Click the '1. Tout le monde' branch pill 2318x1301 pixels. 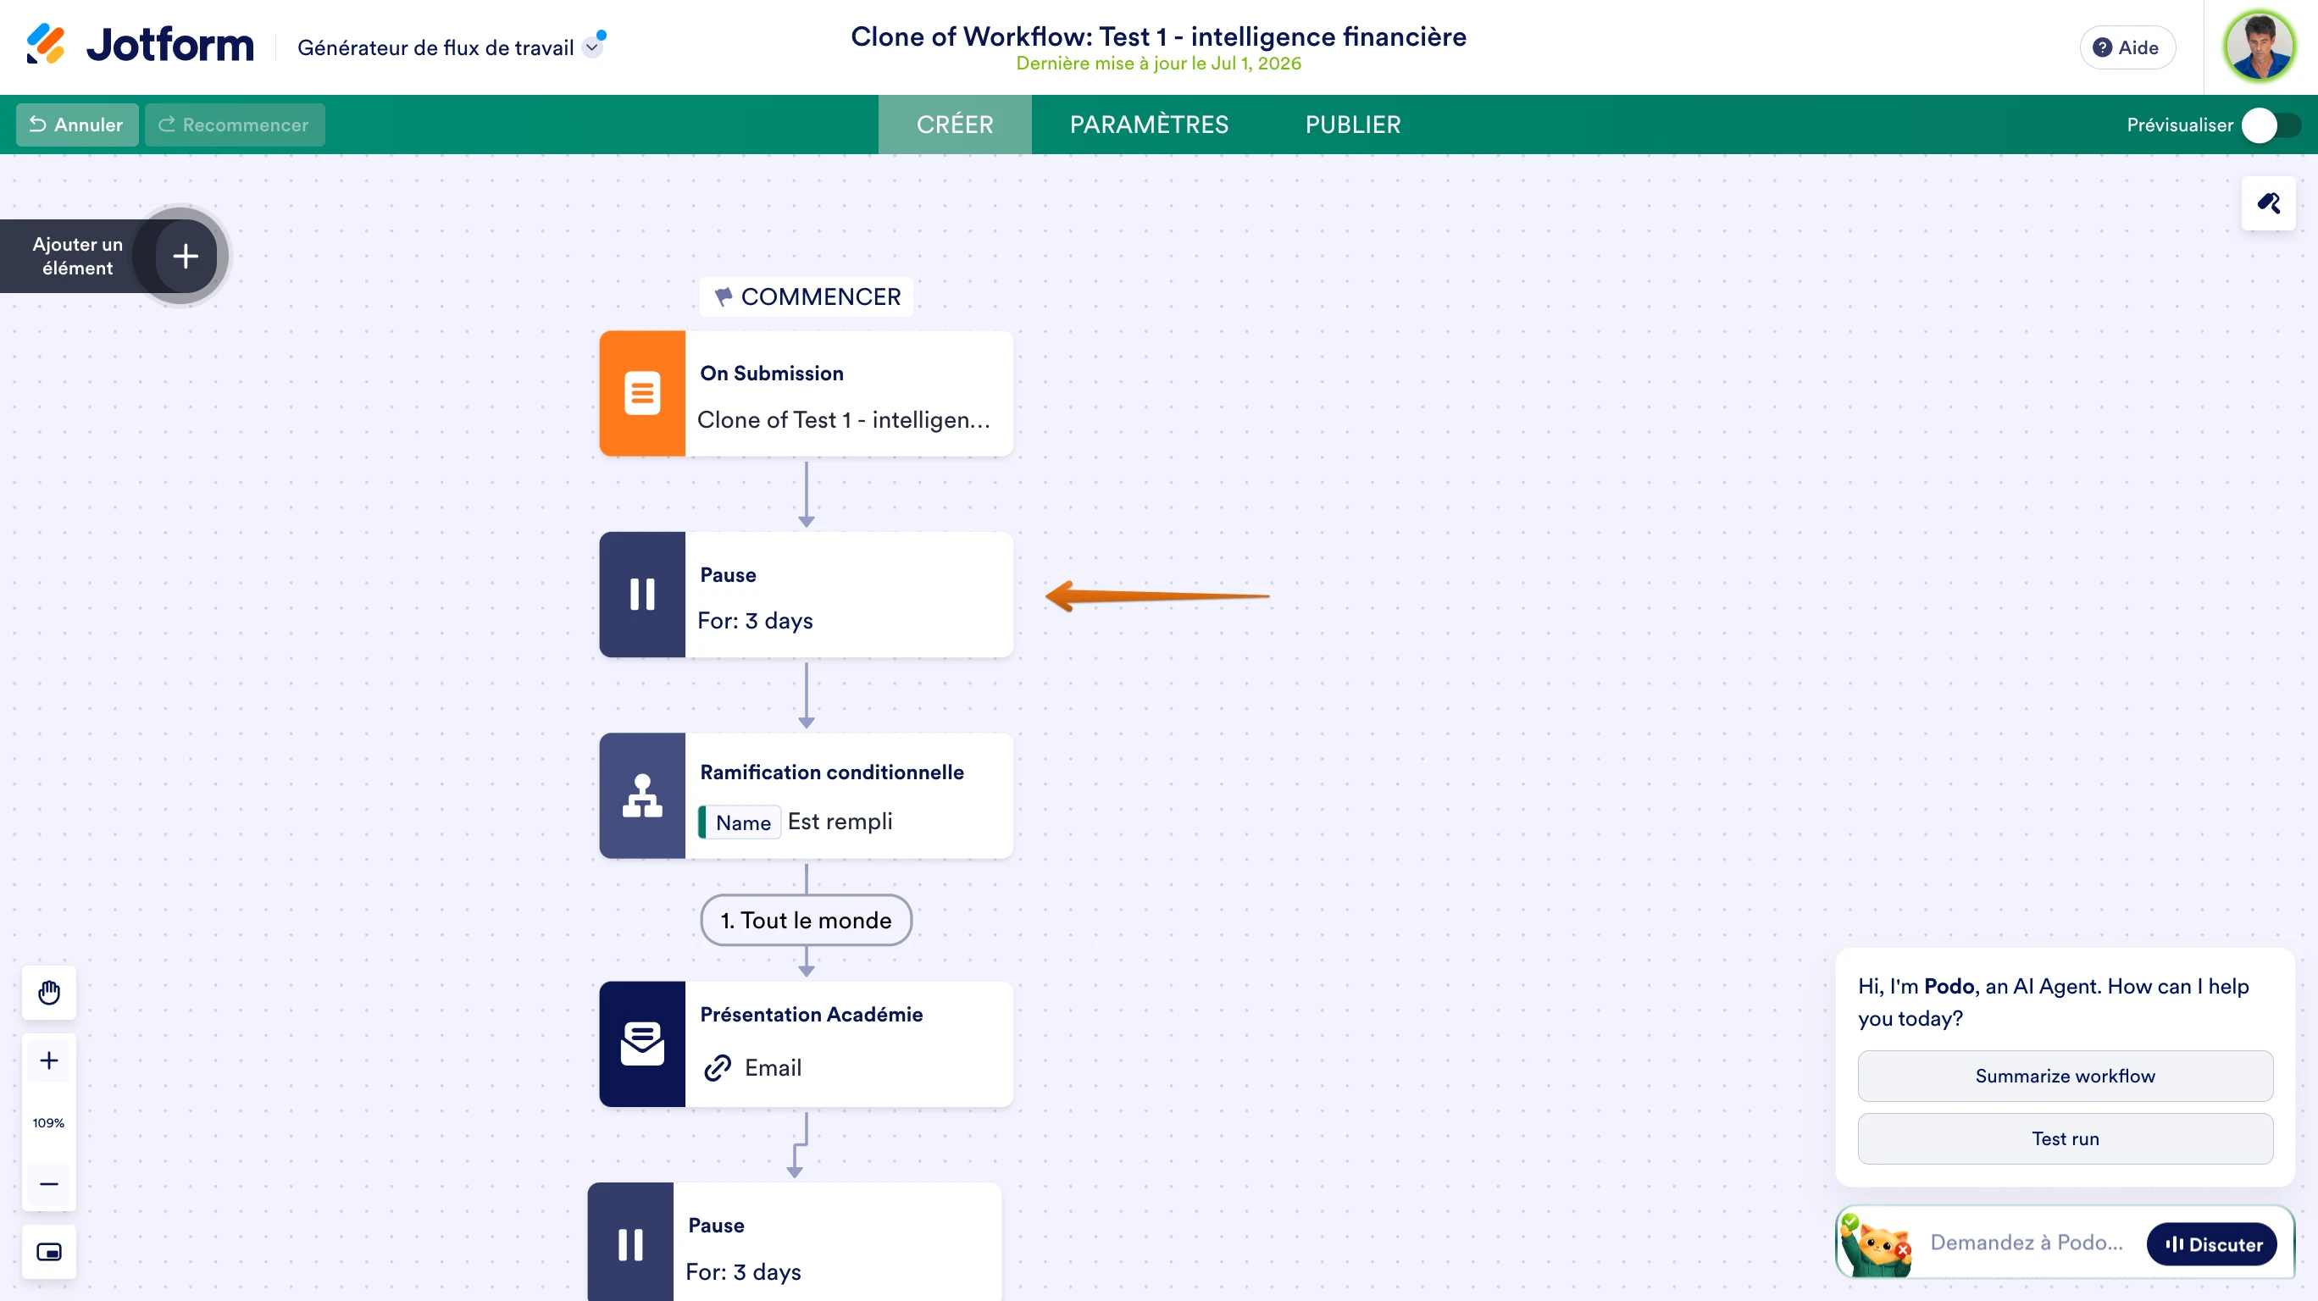(x=807, y=920)
